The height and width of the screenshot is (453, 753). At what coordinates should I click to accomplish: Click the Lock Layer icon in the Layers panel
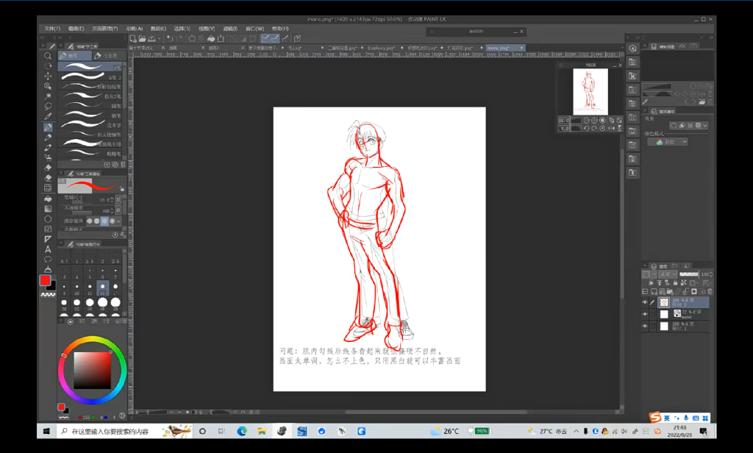pos(674,283)
